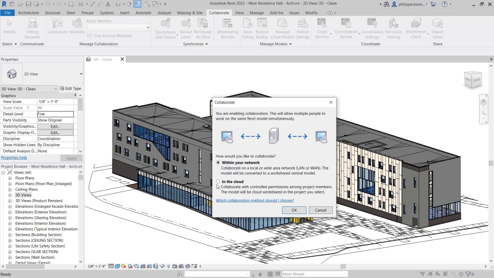This screenshot has height=278, width=494.
Task: Click the Detail Level field showing Fine
Action: pos(55,114)
